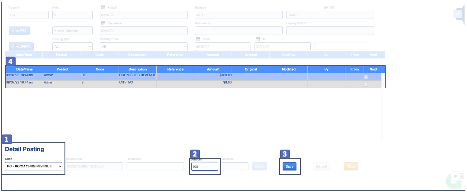
Task: Click in the Amount input field
Action: pos(204,166)
